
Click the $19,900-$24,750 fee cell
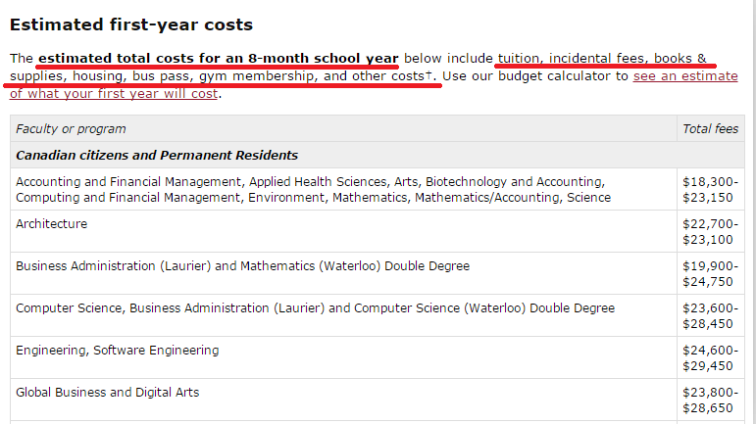click(x=710, y=273)
